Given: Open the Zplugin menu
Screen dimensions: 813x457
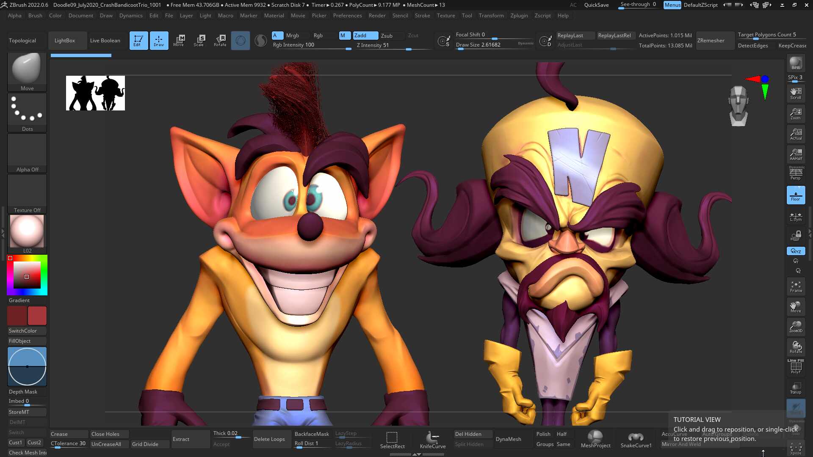Looking at the screenshot, I should [x=519, y=16].
